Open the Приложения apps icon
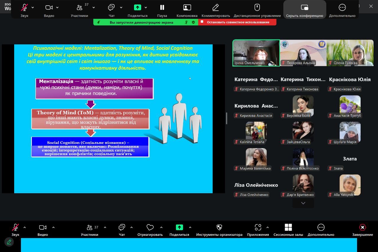 tap(258, 227)
